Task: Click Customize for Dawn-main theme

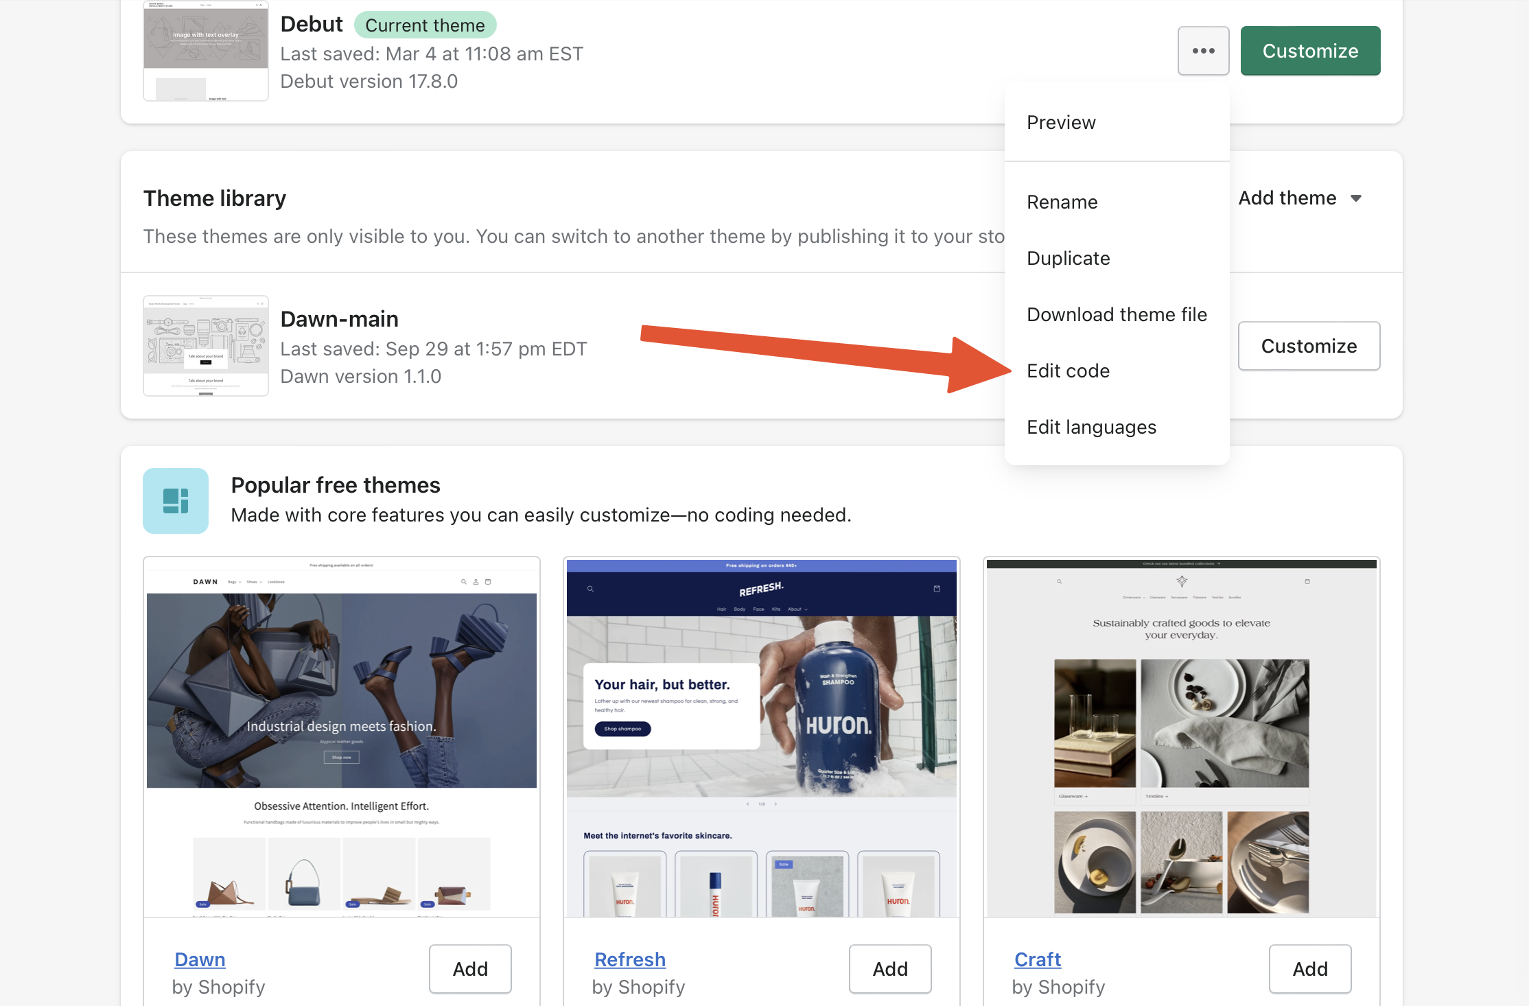Action: (1309, 346)
